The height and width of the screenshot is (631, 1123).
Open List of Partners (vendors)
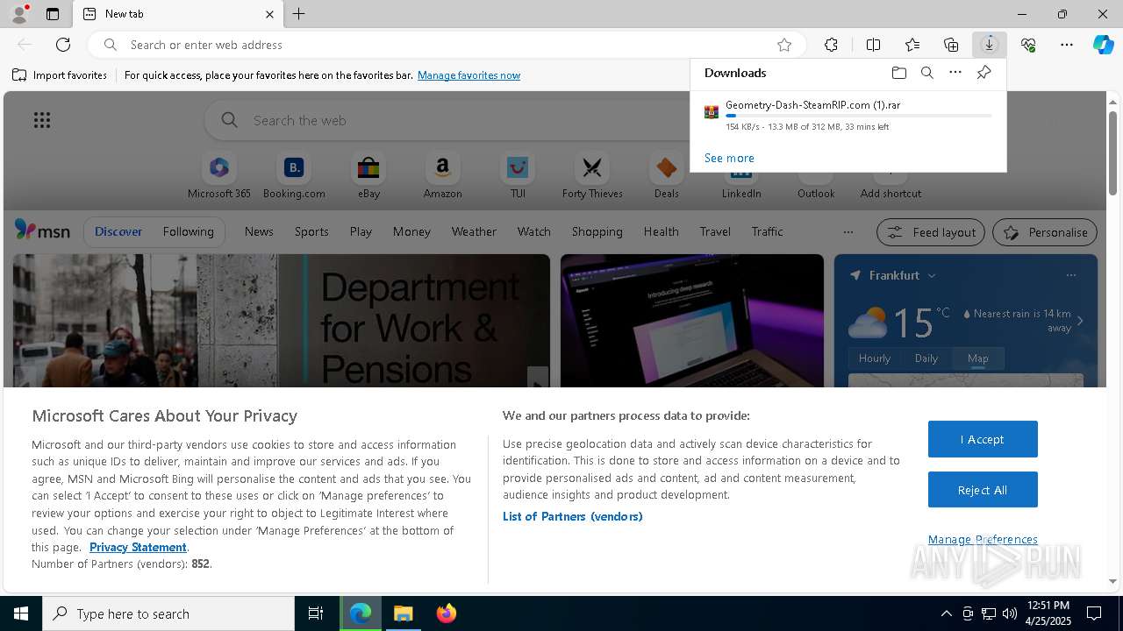[x=572, y=516]
